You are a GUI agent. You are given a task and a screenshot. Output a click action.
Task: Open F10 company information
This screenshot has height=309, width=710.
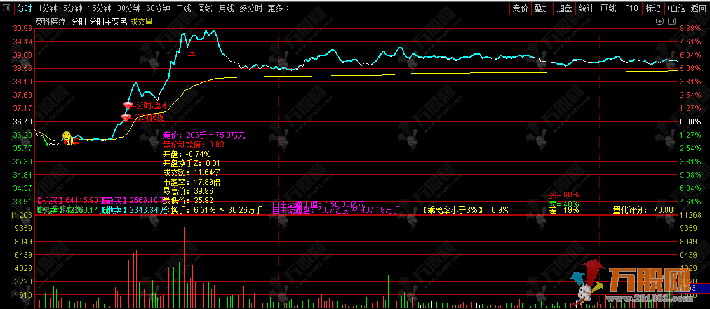[x=631, y=8]
